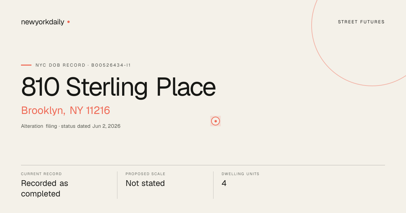
Task: Click the Recorded as completed value
Action: point(45,188)
